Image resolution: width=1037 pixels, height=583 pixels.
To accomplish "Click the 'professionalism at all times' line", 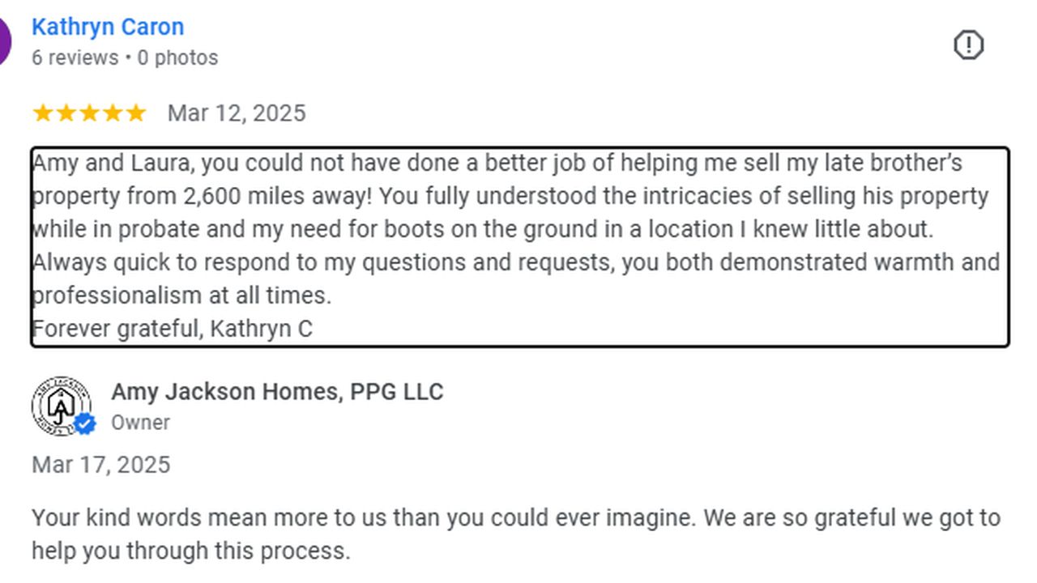I will (x=181, y=296).
